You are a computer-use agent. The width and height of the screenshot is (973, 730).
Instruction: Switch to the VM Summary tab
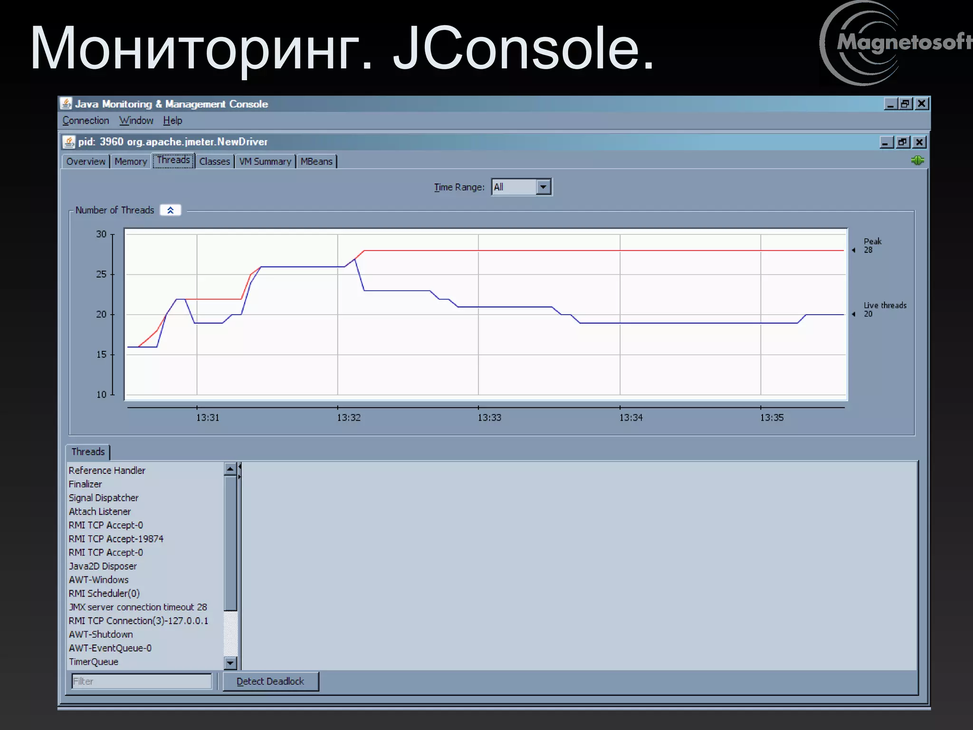265,162
